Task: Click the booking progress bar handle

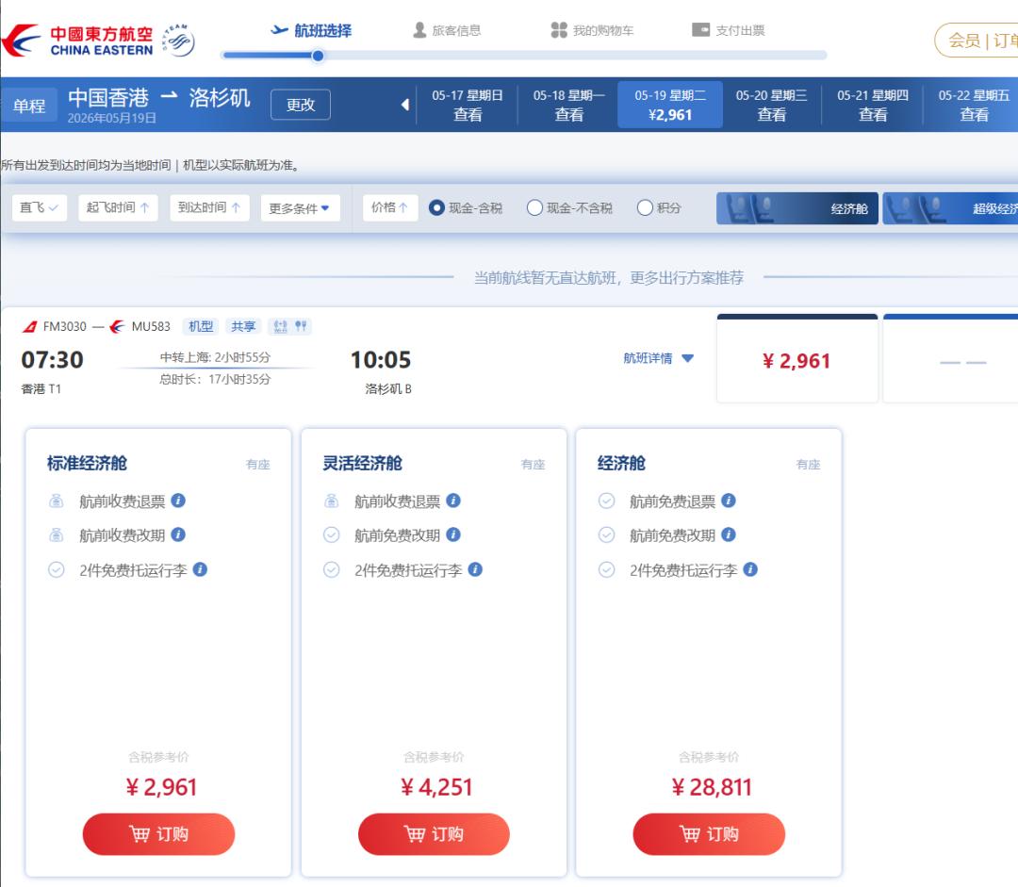Action: pyautogui.click(x=319, y=56)
